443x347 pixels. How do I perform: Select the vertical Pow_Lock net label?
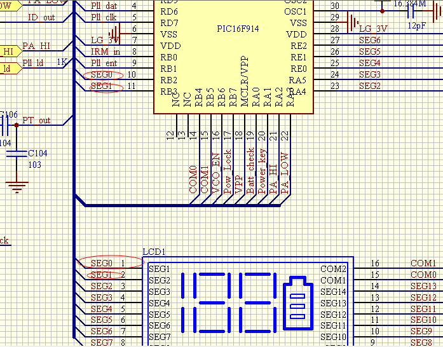coord(227,172)
